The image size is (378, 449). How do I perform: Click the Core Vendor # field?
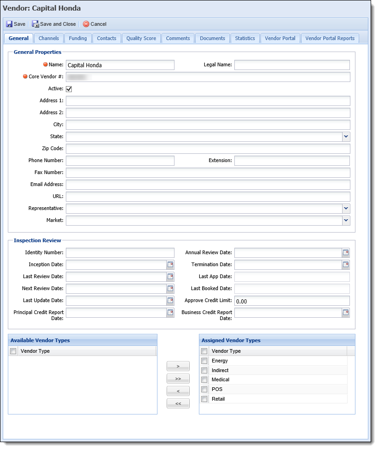click(208, 77)
